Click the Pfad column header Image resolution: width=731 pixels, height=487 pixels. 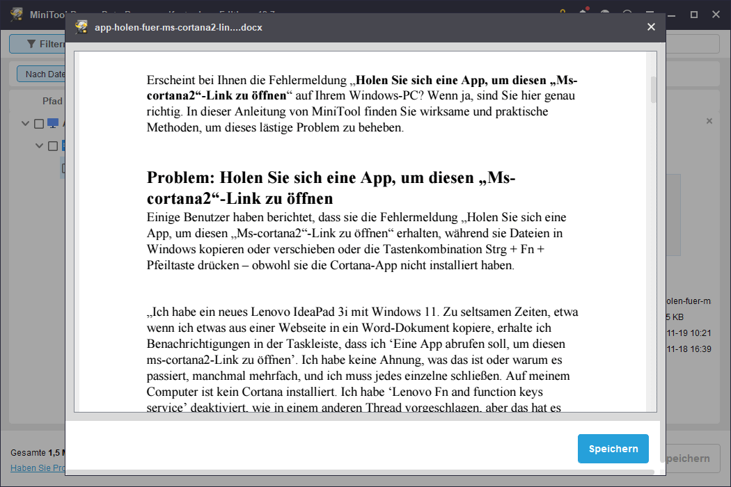pos(52,101)
